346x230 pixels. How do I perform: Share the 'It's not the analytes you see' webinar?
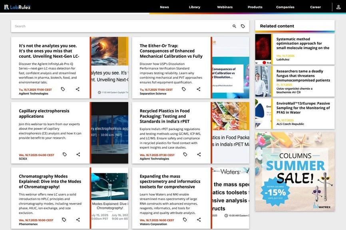click(x=78, y=89)
